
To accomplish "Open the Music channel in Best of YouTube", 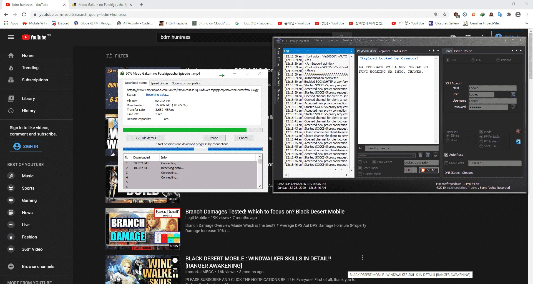I will point(27,176).
